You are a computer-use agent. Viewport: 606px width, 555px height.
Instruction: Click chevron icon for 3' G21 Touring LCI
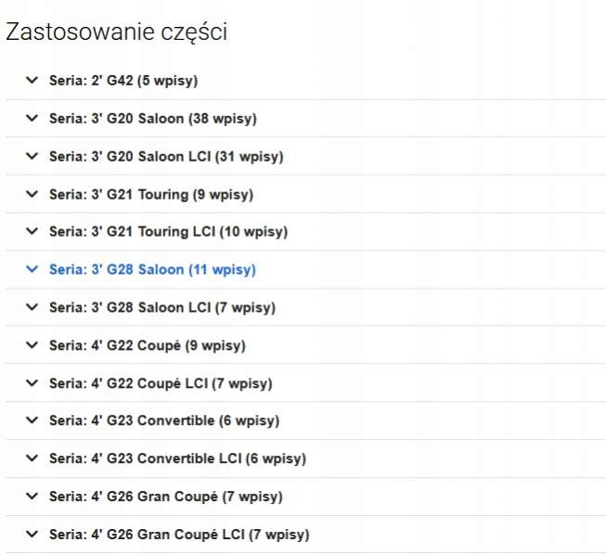[32, 232]
